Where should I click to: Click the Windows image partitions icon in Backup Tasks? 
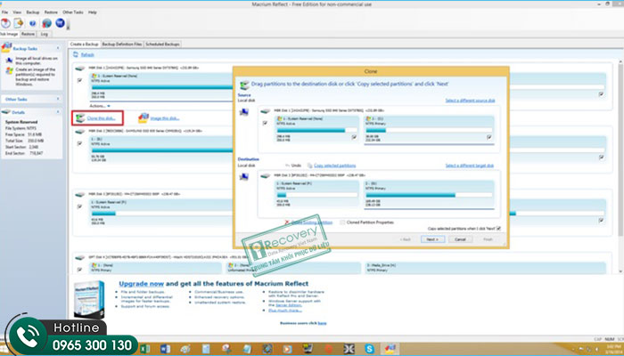point(9,70)
